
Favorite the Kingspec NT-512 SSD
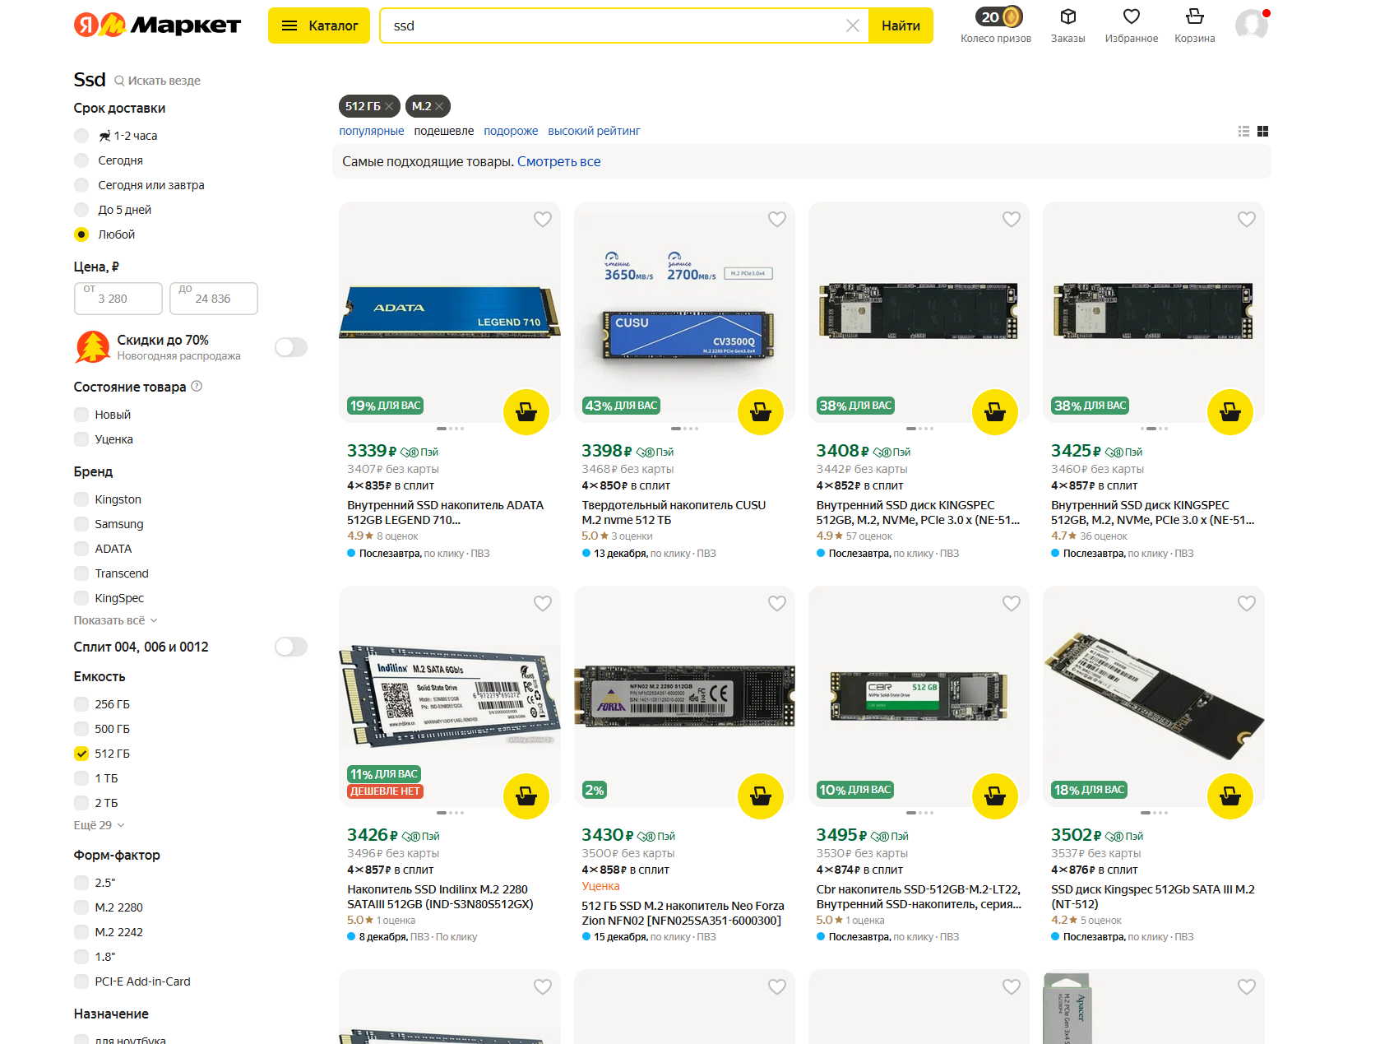pos(1247,604)
